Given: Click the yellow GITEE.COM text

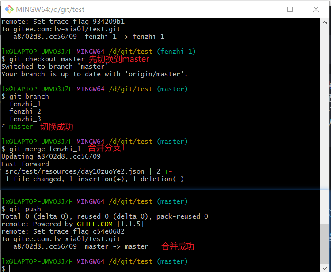Looking at the screenshot, I should pyautogui.click(x=95, y=224).
